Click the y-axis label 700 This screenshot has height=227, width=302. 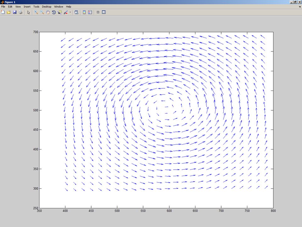pyautogui.click(x=36, y=32)
